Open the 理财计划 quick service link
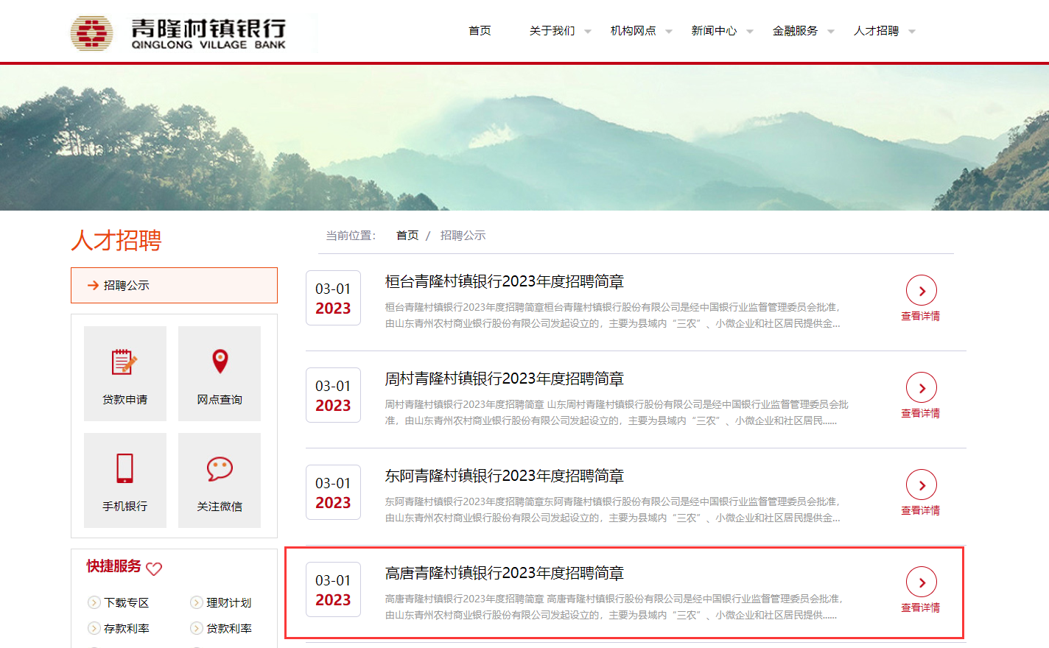Screen dimensions: 1049x648 coord(229,602)
